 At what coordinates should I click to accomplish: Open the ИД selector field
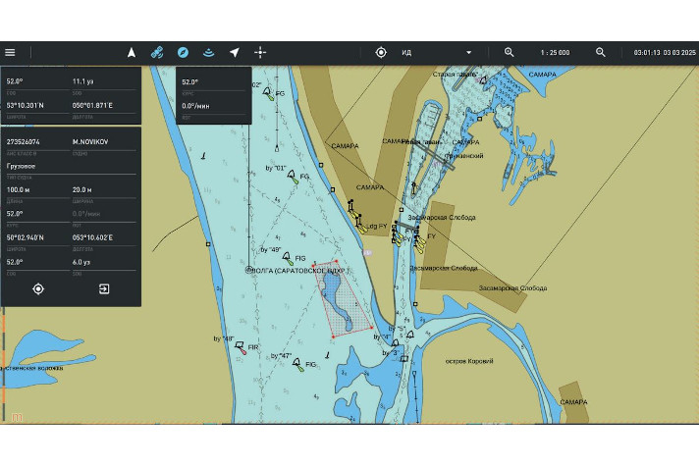pyautogui.click(x=432, y=52)
